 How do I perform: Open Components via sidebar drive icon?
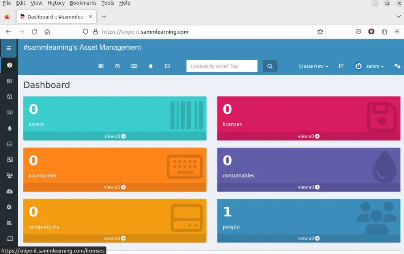(x=9, y=144)
